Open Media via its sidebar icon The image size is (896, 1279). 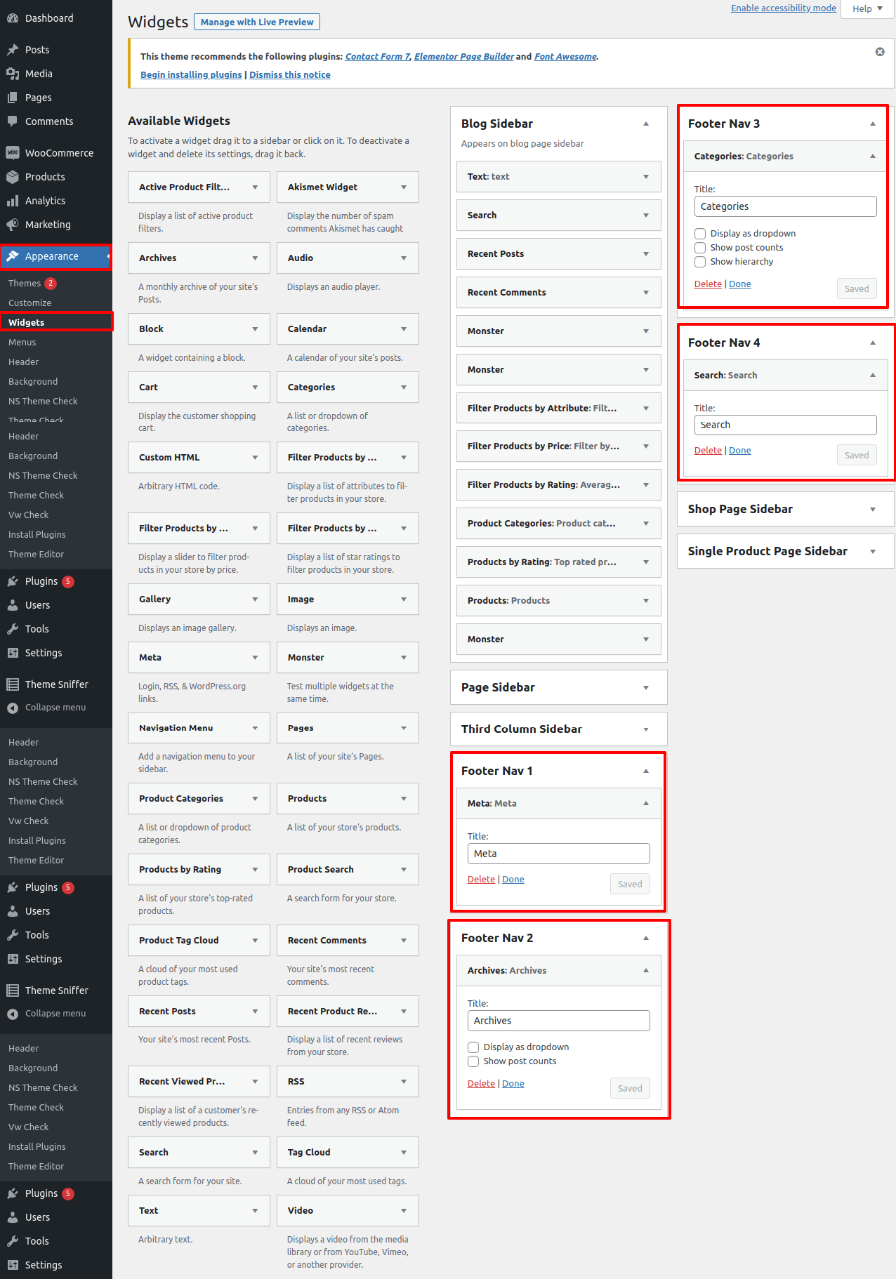point(13,74)
